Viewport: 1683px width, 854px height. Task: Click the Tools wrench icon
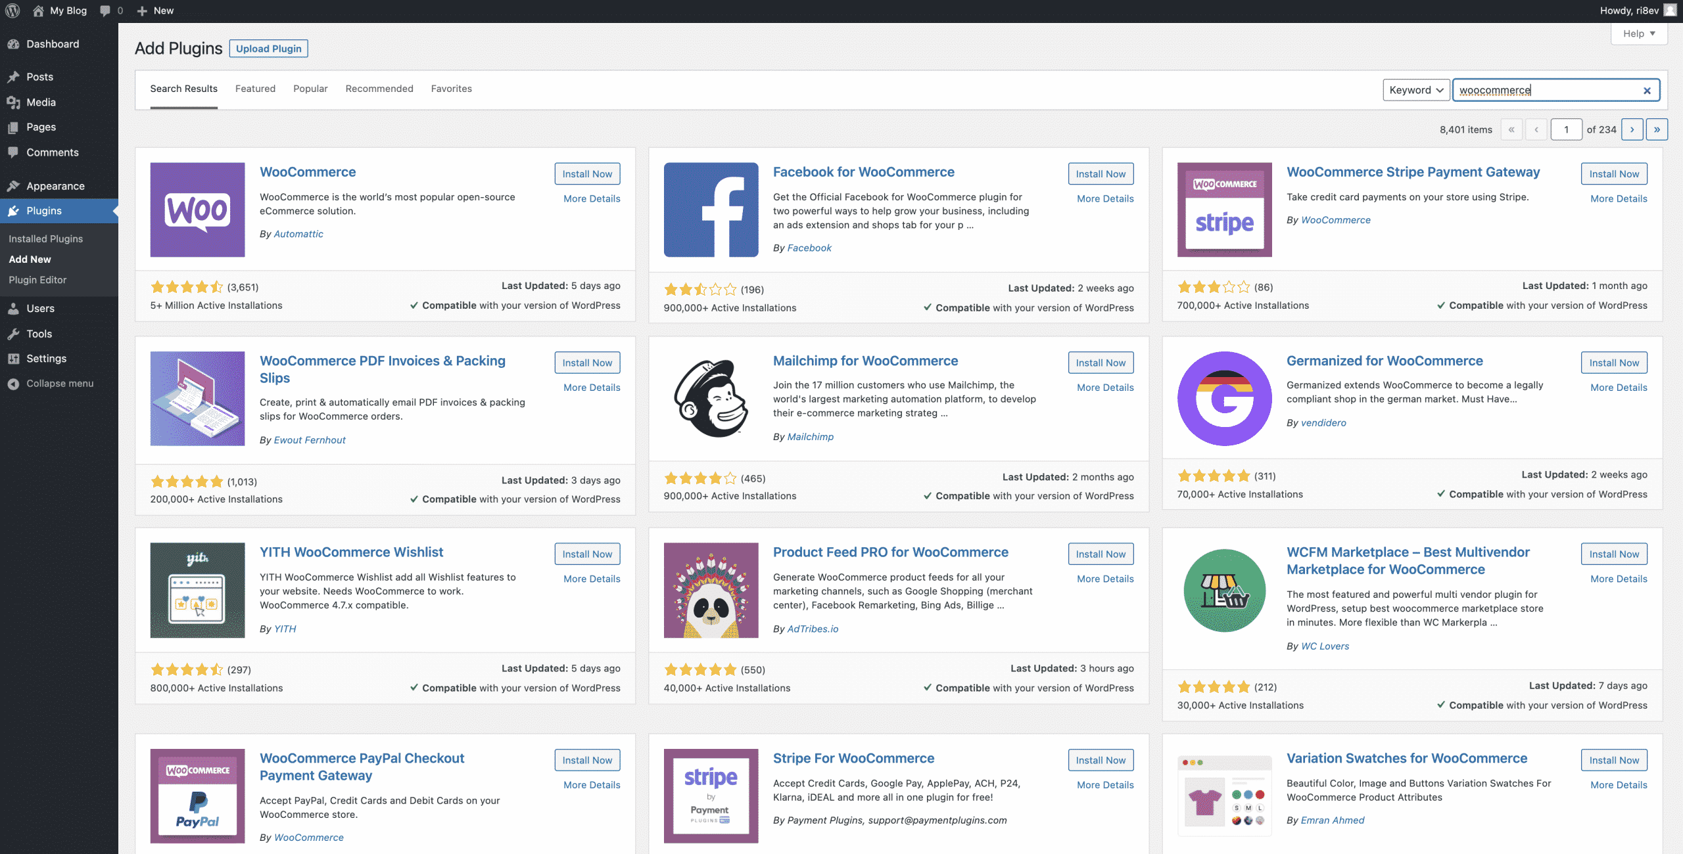(13, 334)
